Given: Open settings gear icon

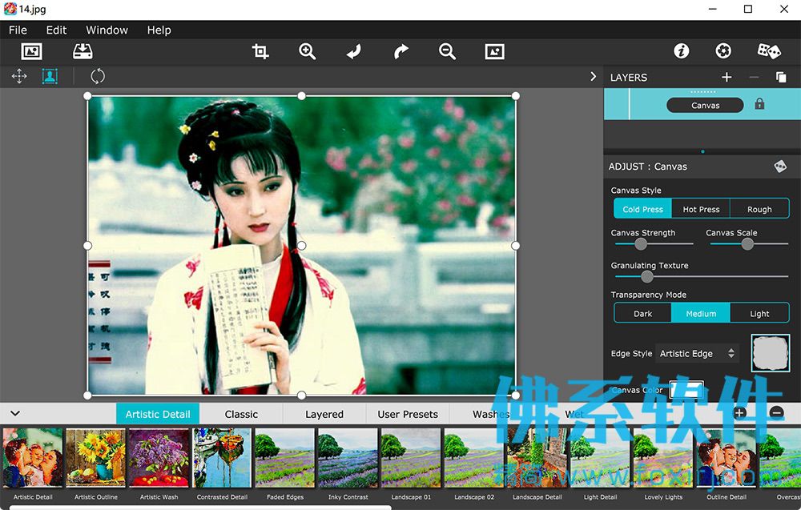Looking at the screenshot, I should [723, 51].
